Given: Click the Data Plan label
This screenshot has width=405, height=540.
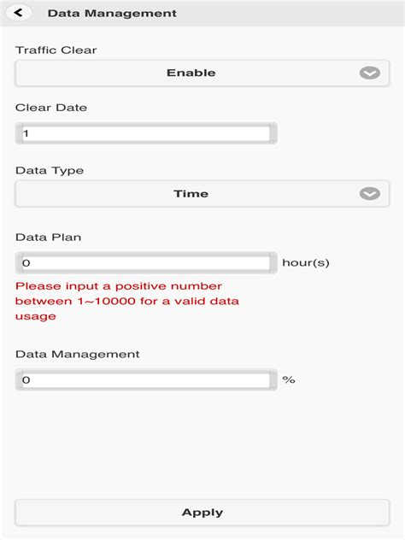Looking at the screenshot, I should 48,238.
